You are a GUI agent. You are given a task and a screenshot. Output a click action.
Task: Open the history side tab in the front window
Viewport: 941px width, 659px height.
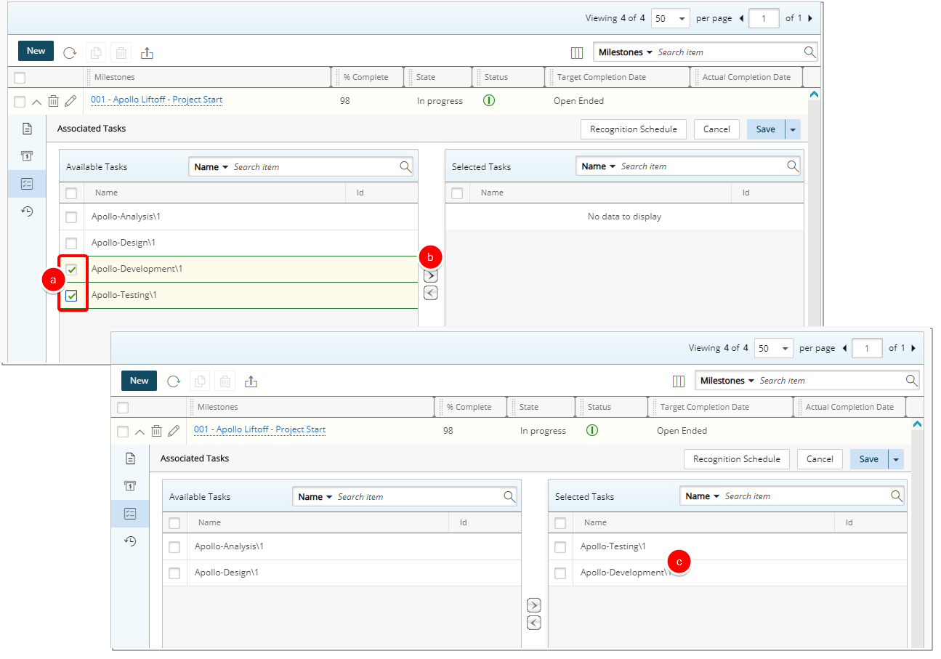click(130, 541)
